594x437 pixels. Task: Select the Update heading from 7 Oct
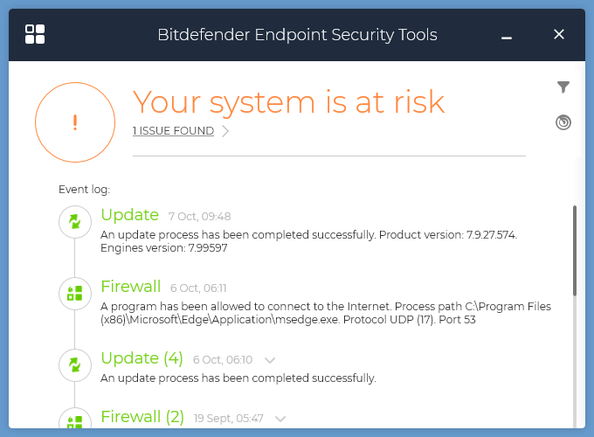(130, 215)
